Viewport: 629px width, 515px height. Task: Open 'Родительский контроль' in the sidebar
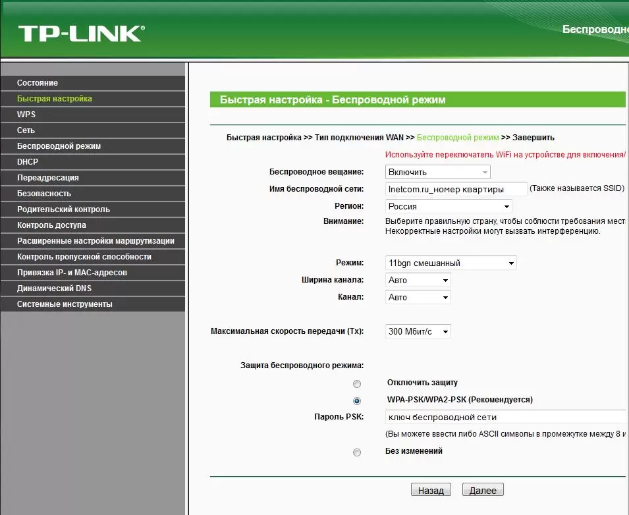coord(63,209)
